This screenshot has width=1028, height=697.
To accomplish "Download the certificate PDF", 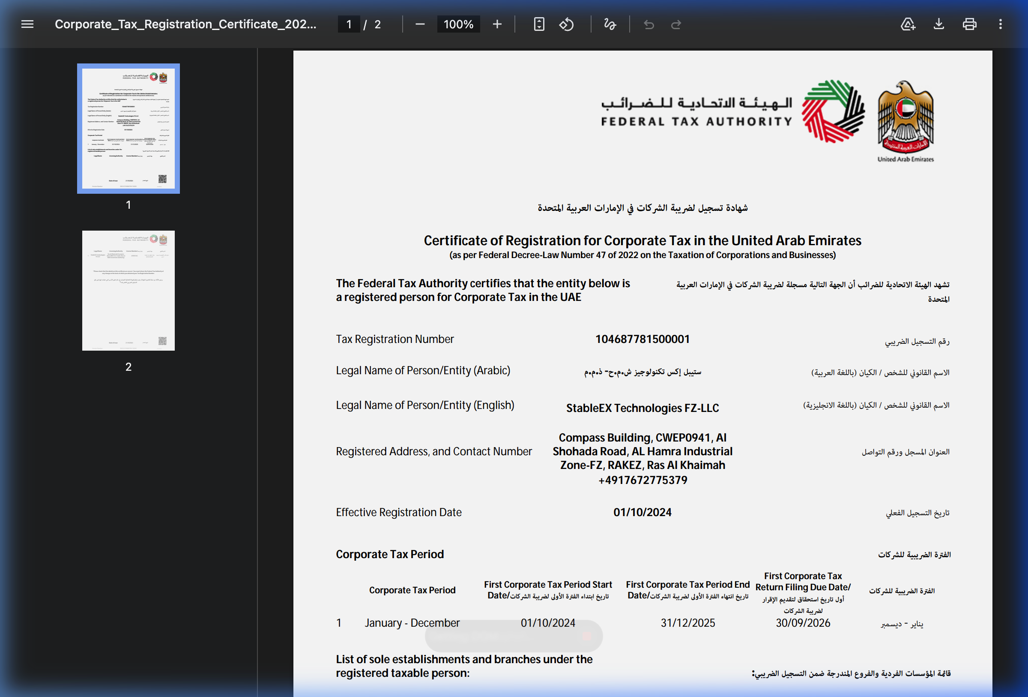I will [x=938, y=24].
